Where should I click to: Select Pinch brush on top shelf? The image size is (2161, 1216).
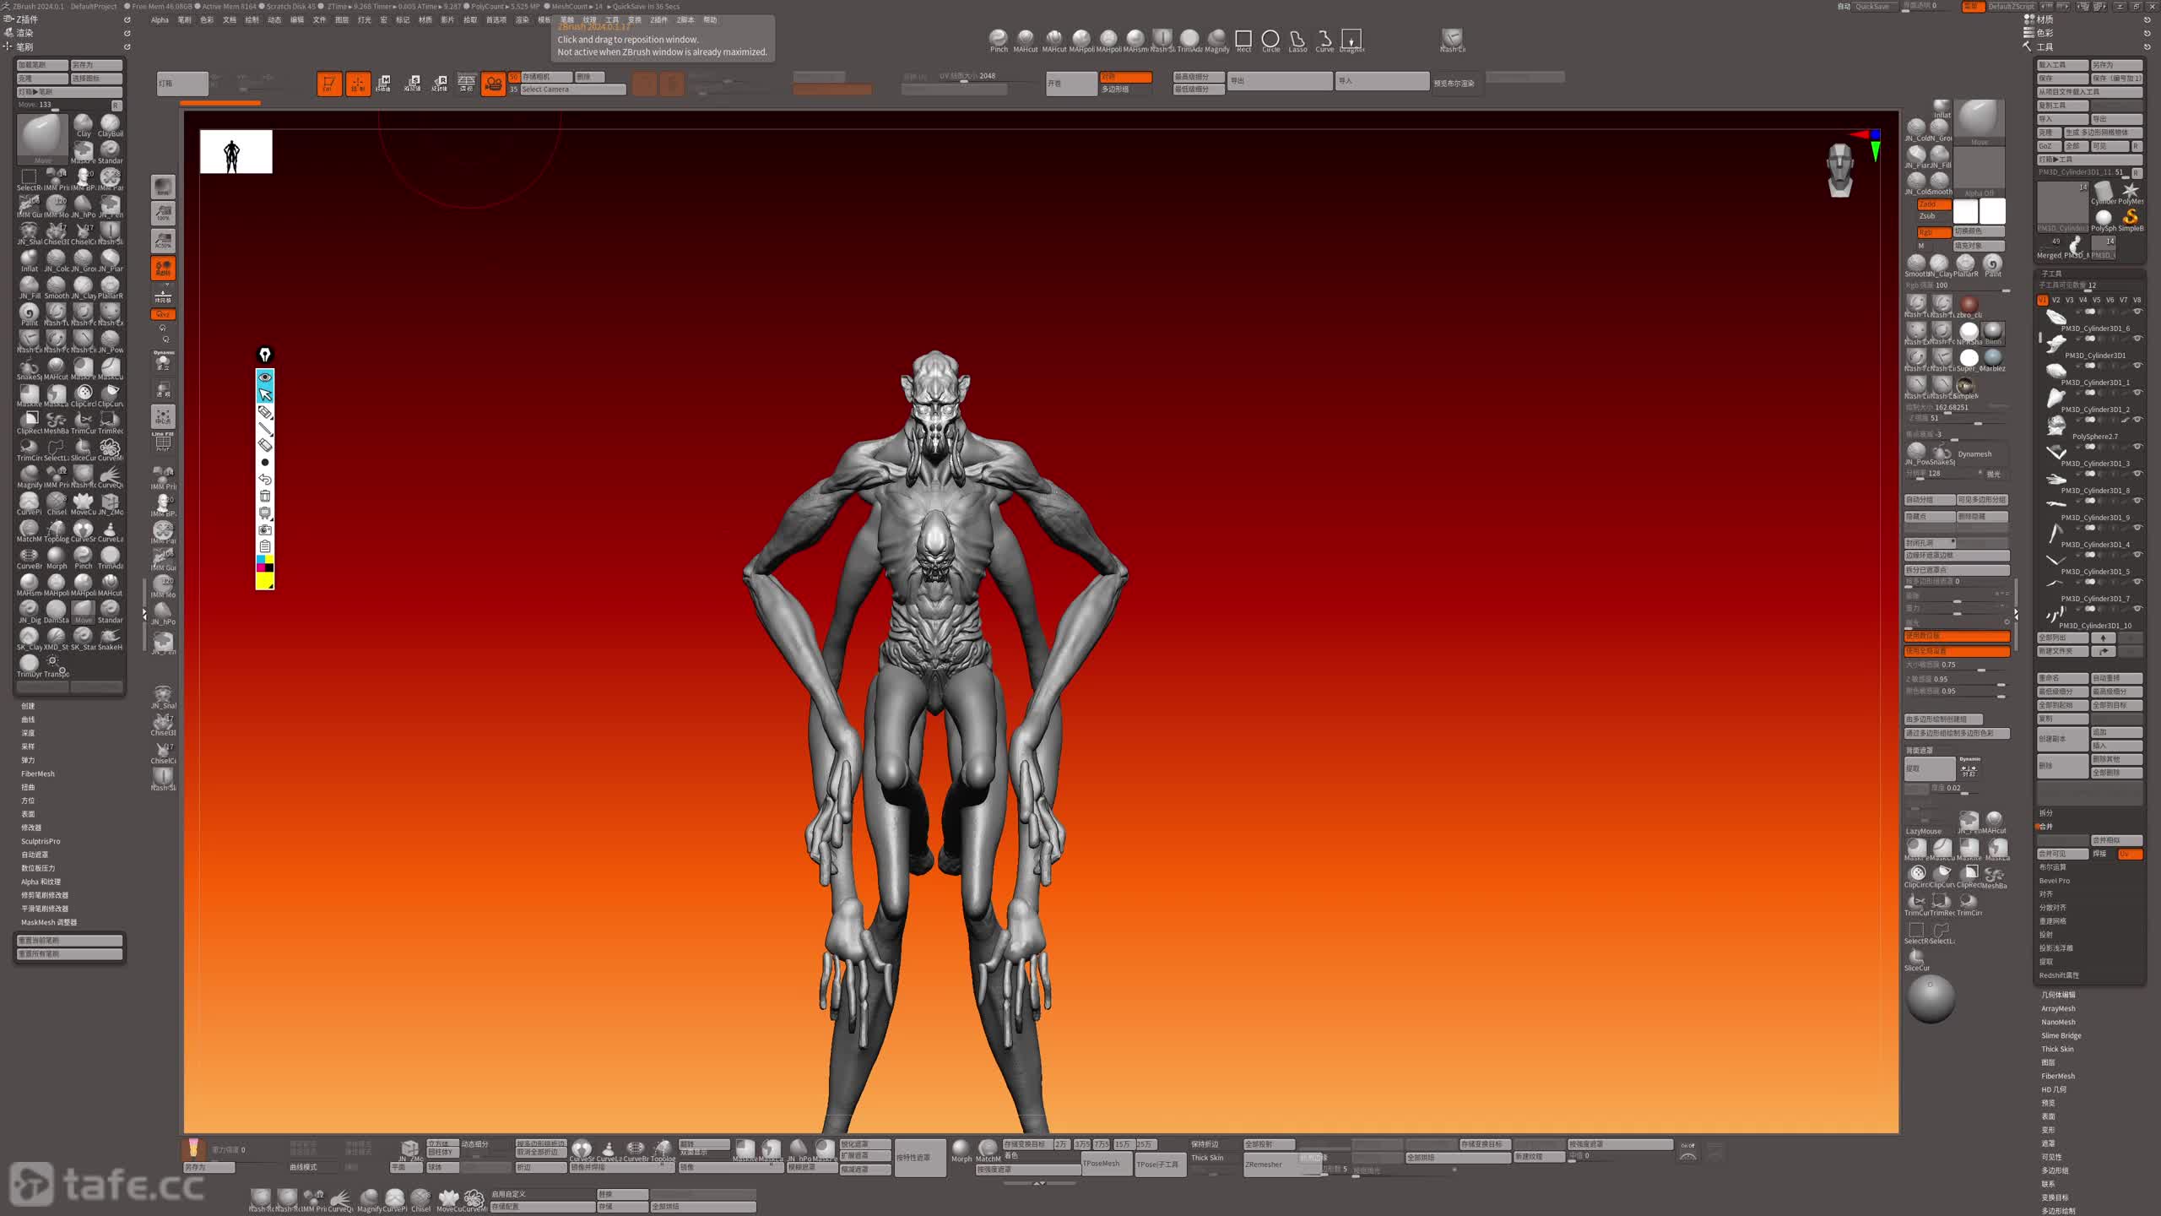pyautogui.click(x=999, y=41)
